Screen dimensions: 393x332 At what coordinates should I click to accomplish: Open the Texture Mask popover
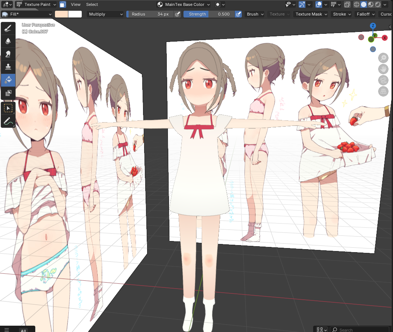coord(311,14)
